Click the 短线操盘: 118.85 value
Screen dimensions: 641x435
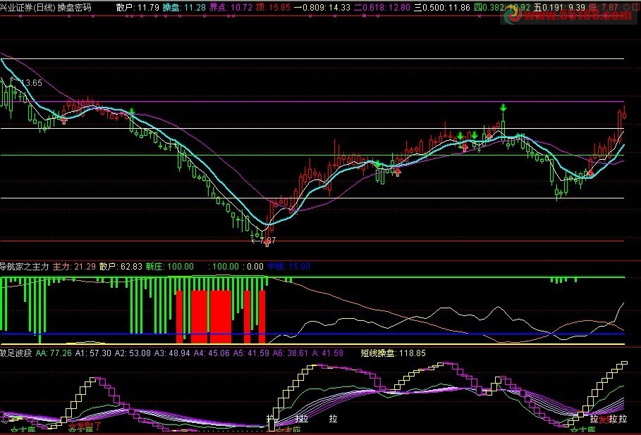click(393, 353)
